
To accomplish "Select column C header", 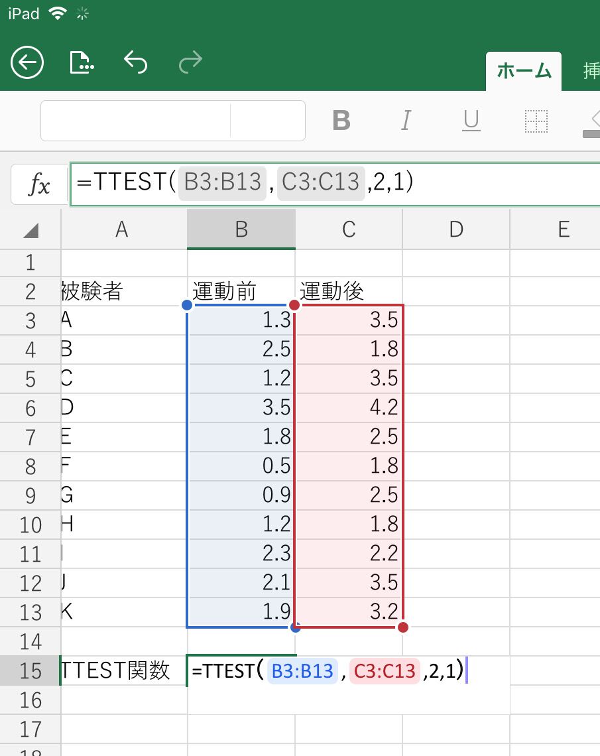I will 349,229.
